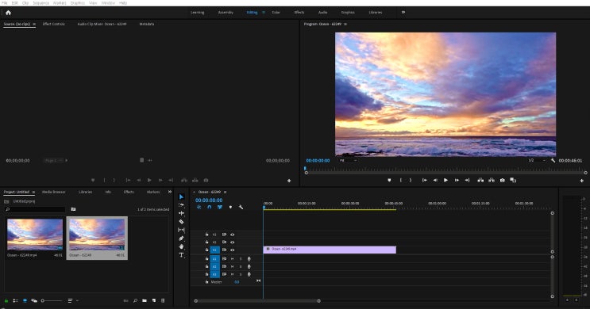Open Editing workspace menu icon
Image resolution: width=590 pixels, height=309 pixels.
point(264,13)
